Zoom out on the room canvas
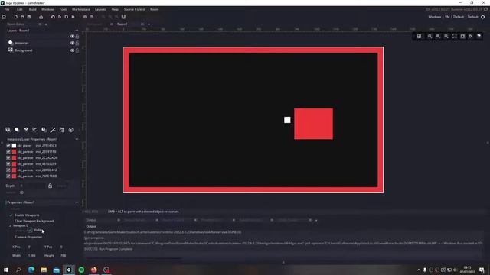The image size is (490, 275). point(446,37)
